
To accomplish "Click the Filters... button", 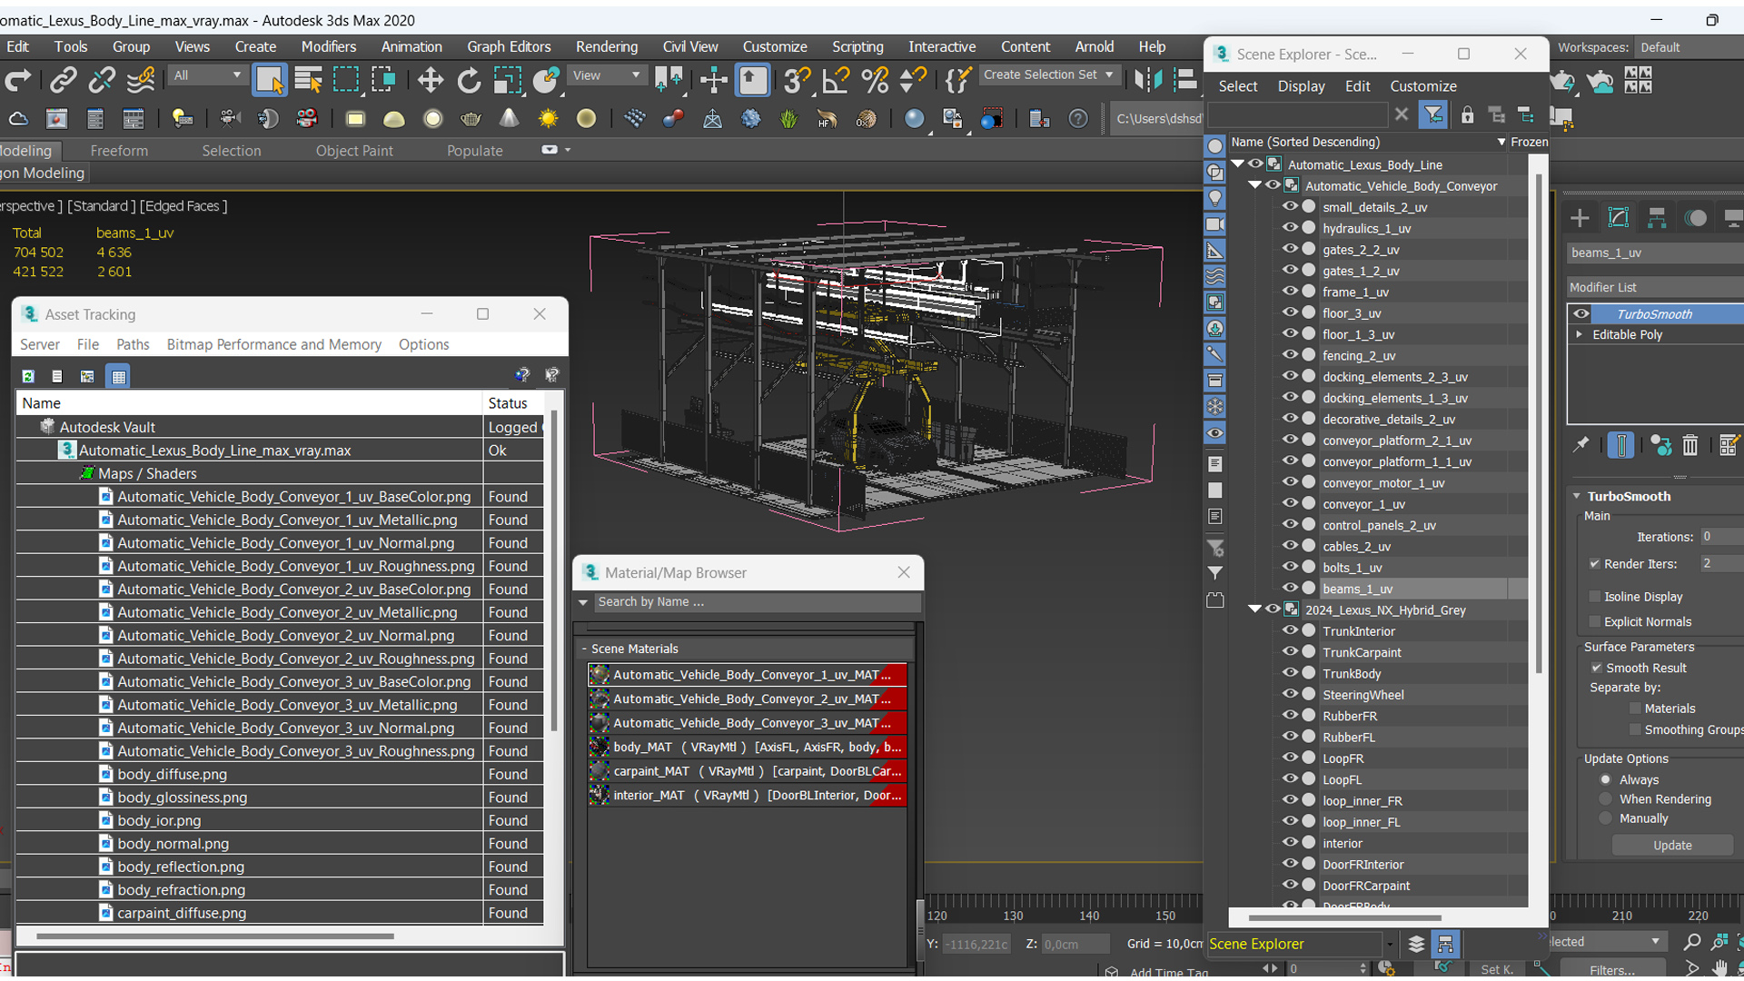I will (x=1612, y=970).
